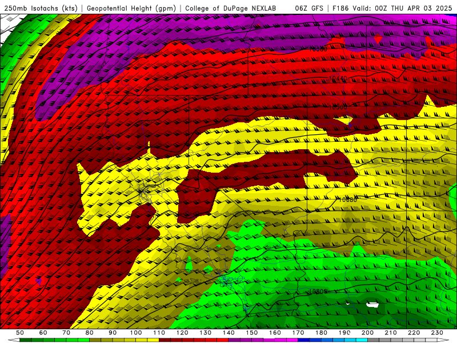This screenshot has height=343, width=457.
Task: Click the 110 value on the color scale
Action: tap(159, 333)
